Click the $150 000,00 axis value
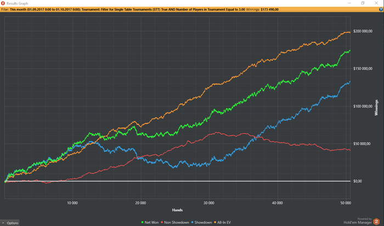The height and width of the screenshot is (226, 384). click(363, 69)
